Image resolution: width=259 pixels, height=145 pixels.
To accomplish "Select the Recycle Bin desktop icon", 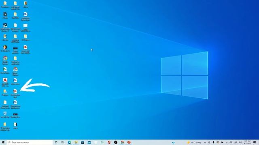I will [5, 114].
